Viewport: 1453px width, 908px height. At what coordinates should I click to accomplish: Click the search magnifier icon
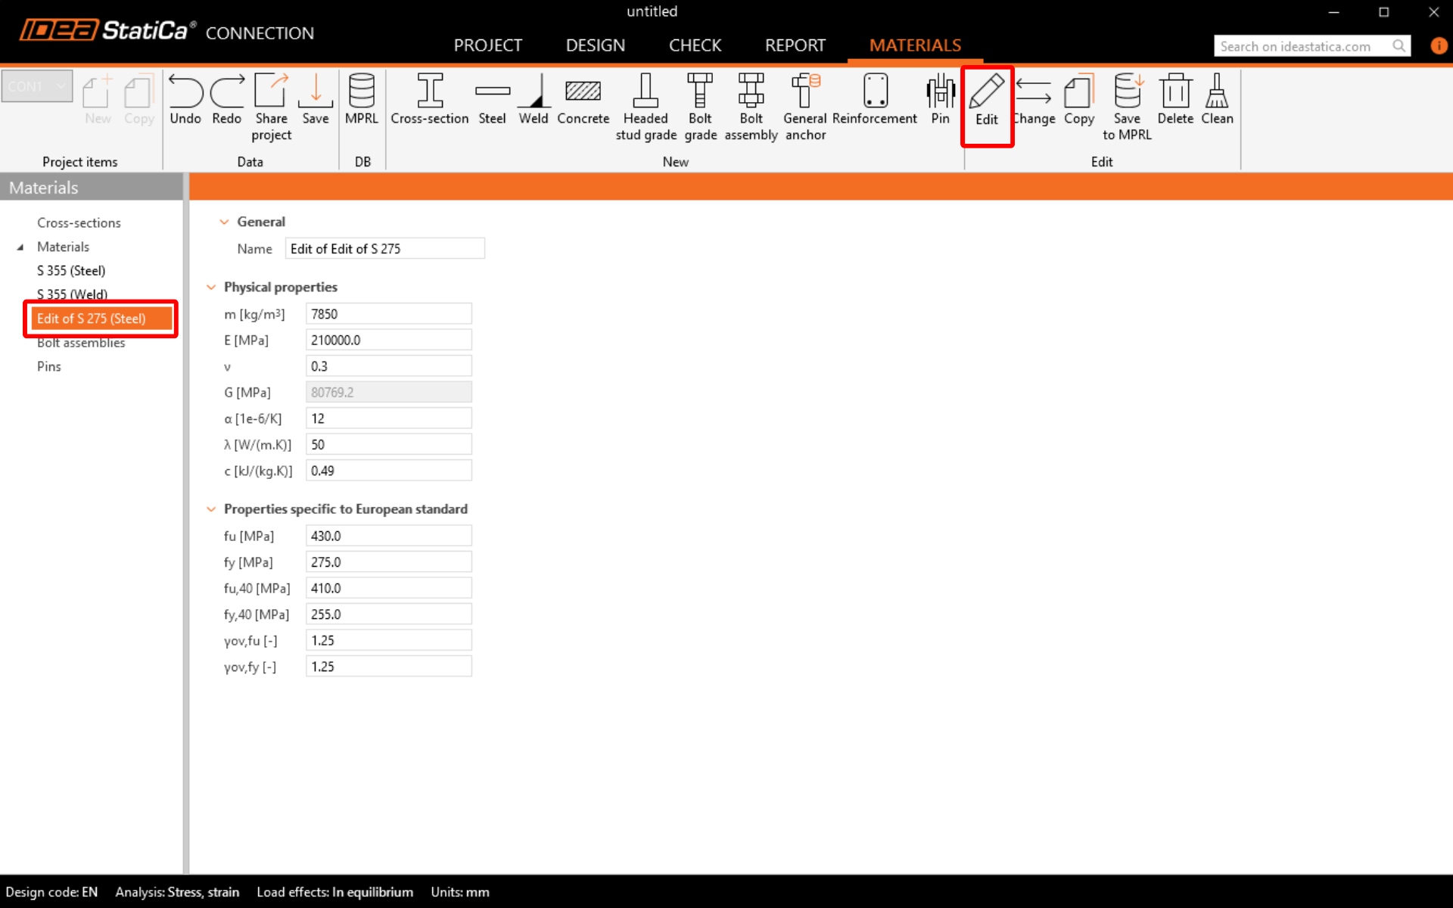click(1399, 46)
